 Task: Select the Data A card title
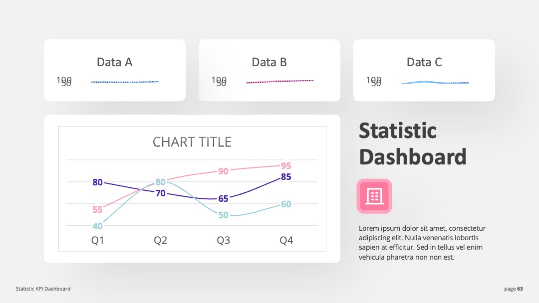114,62
